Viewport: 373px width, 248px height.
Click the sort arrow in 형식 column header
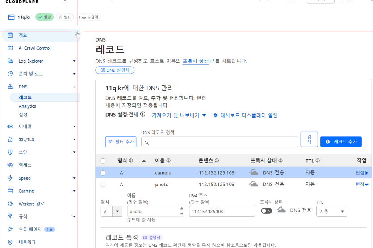click(x=144, y=161)
